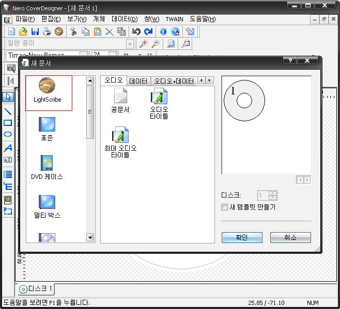Image resolution: width=340 pixels, height=309 pixels.
Task: Click document type list scroll-up arrow
Action: [x=90, y=81]
